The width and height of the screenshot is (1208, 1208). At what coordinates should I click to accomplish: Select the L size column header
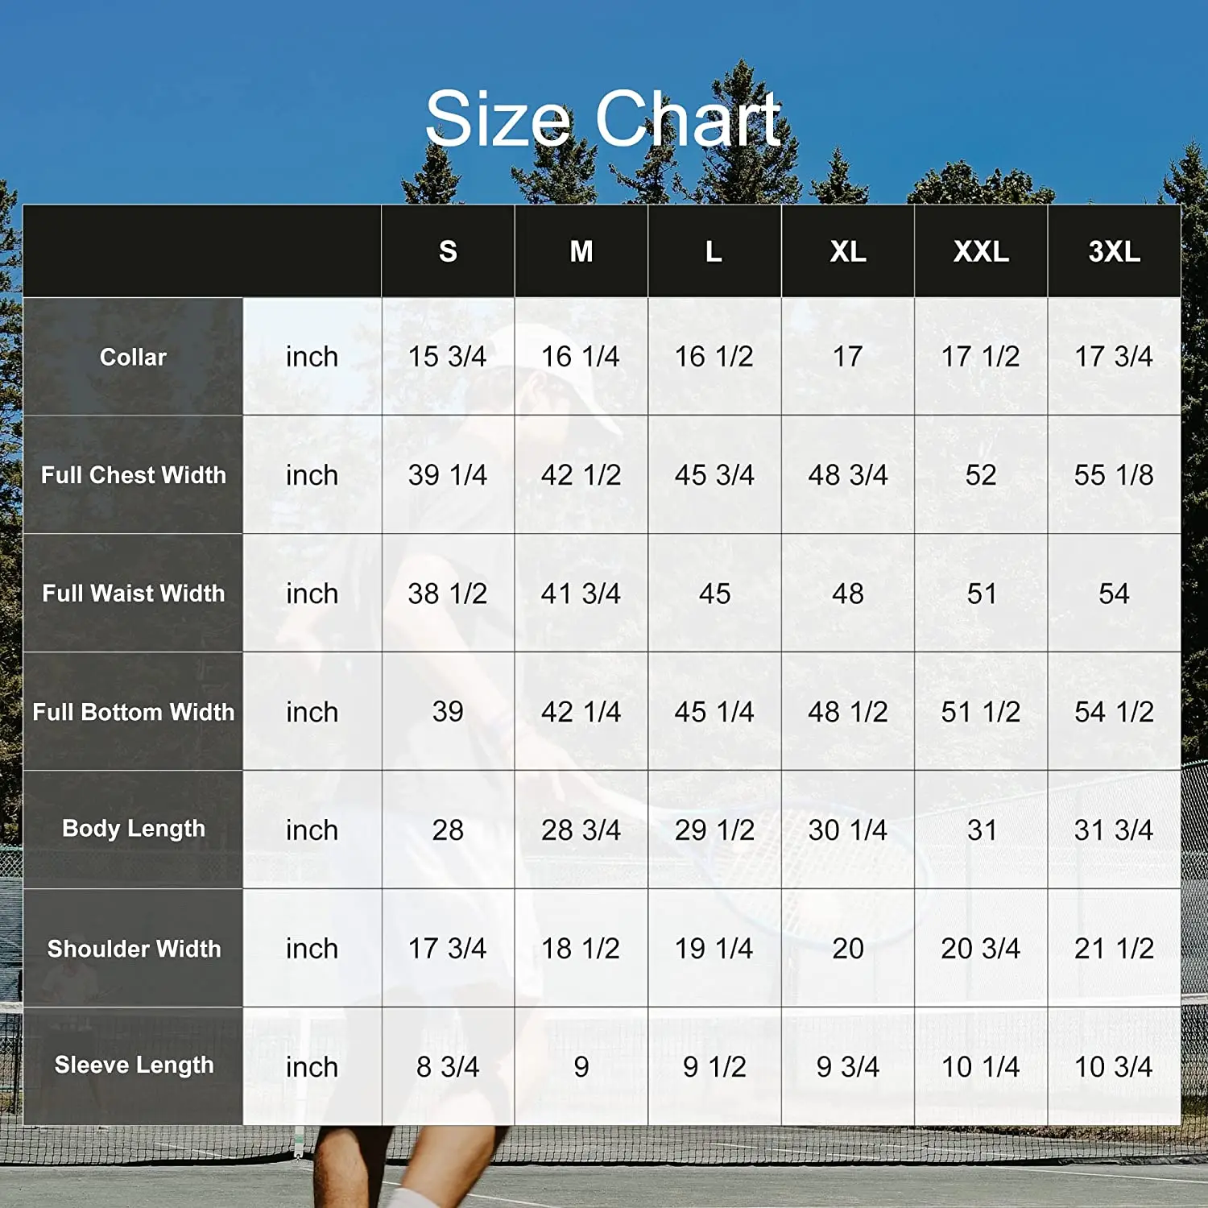[714, 252]
